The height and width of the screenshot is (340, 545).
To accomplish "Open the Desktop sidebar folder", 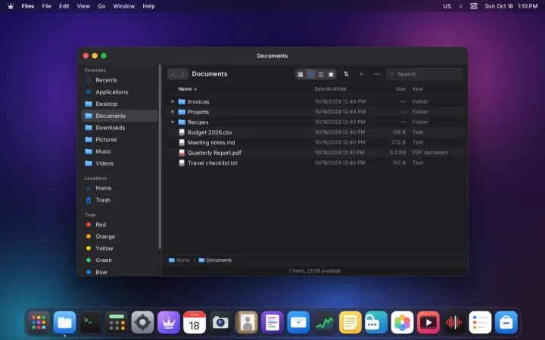I will pos(120,104).
